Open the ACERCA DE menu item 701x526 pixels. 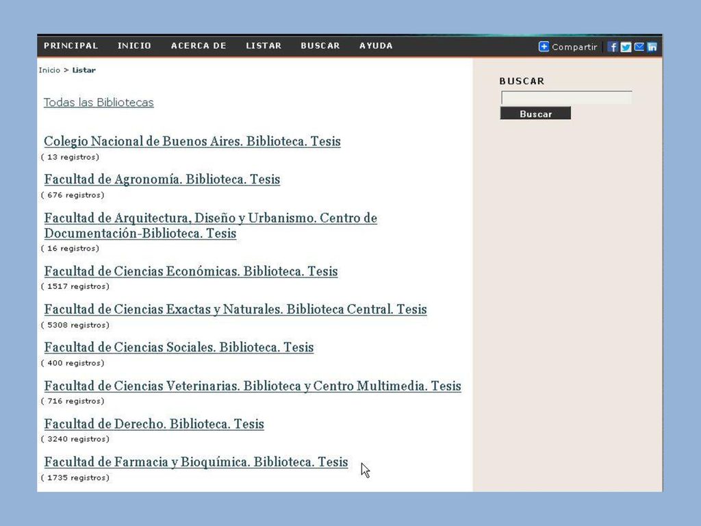coord(199,46)
